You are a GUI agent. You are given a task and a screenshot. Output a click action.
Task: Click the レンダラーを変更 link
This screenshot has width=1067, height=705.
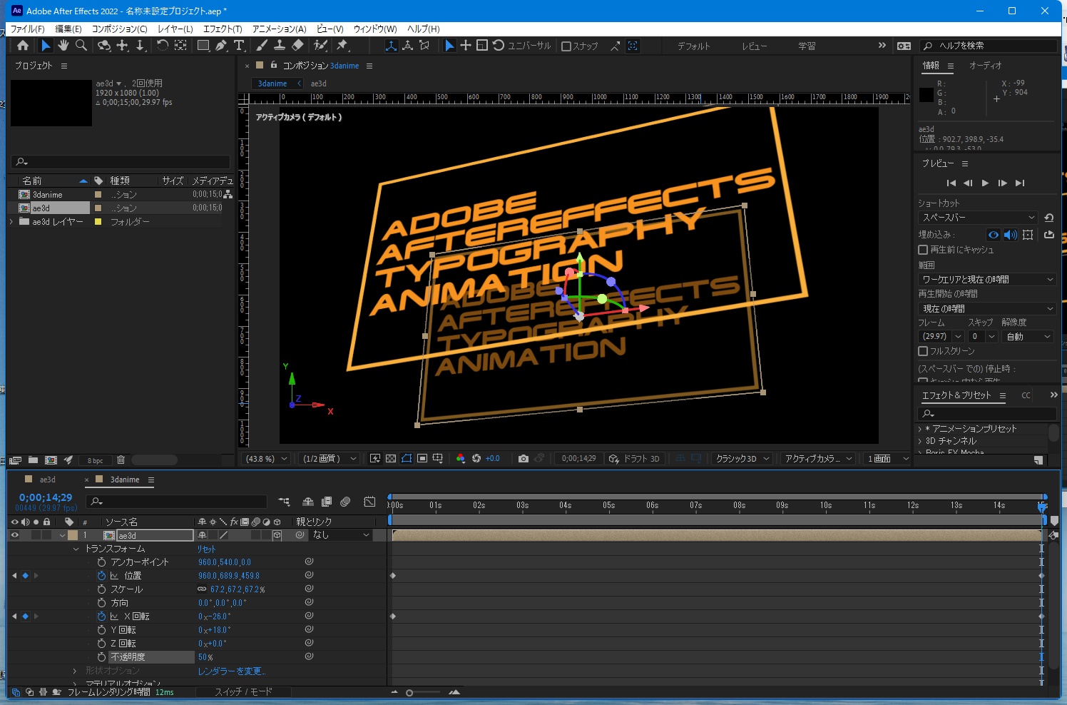231,671
